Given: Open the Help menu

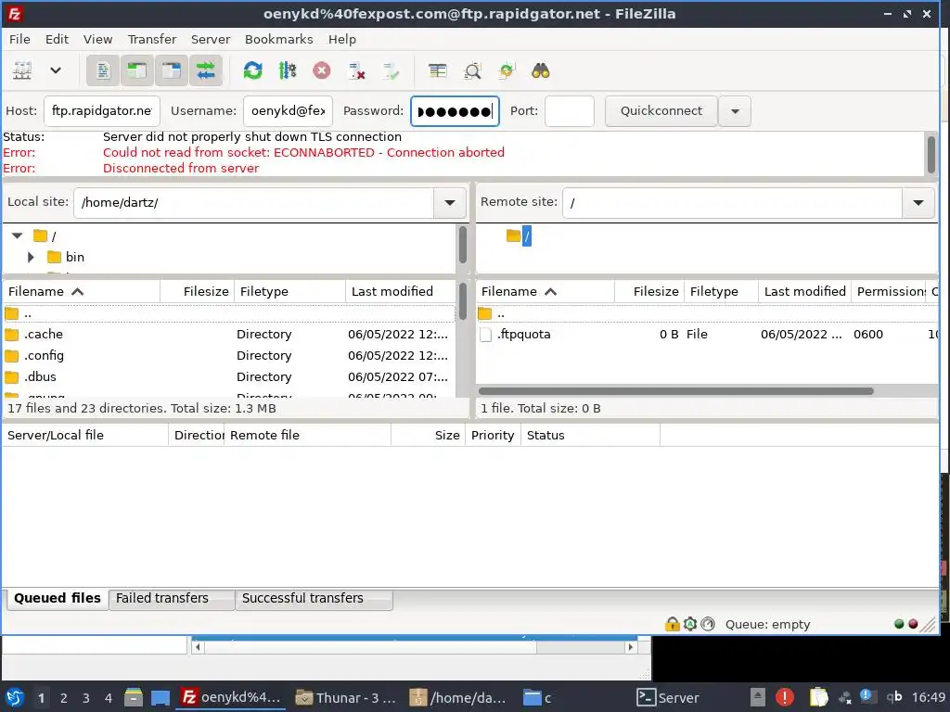Looking at the screenshot, I should click(x=342, y=39).
